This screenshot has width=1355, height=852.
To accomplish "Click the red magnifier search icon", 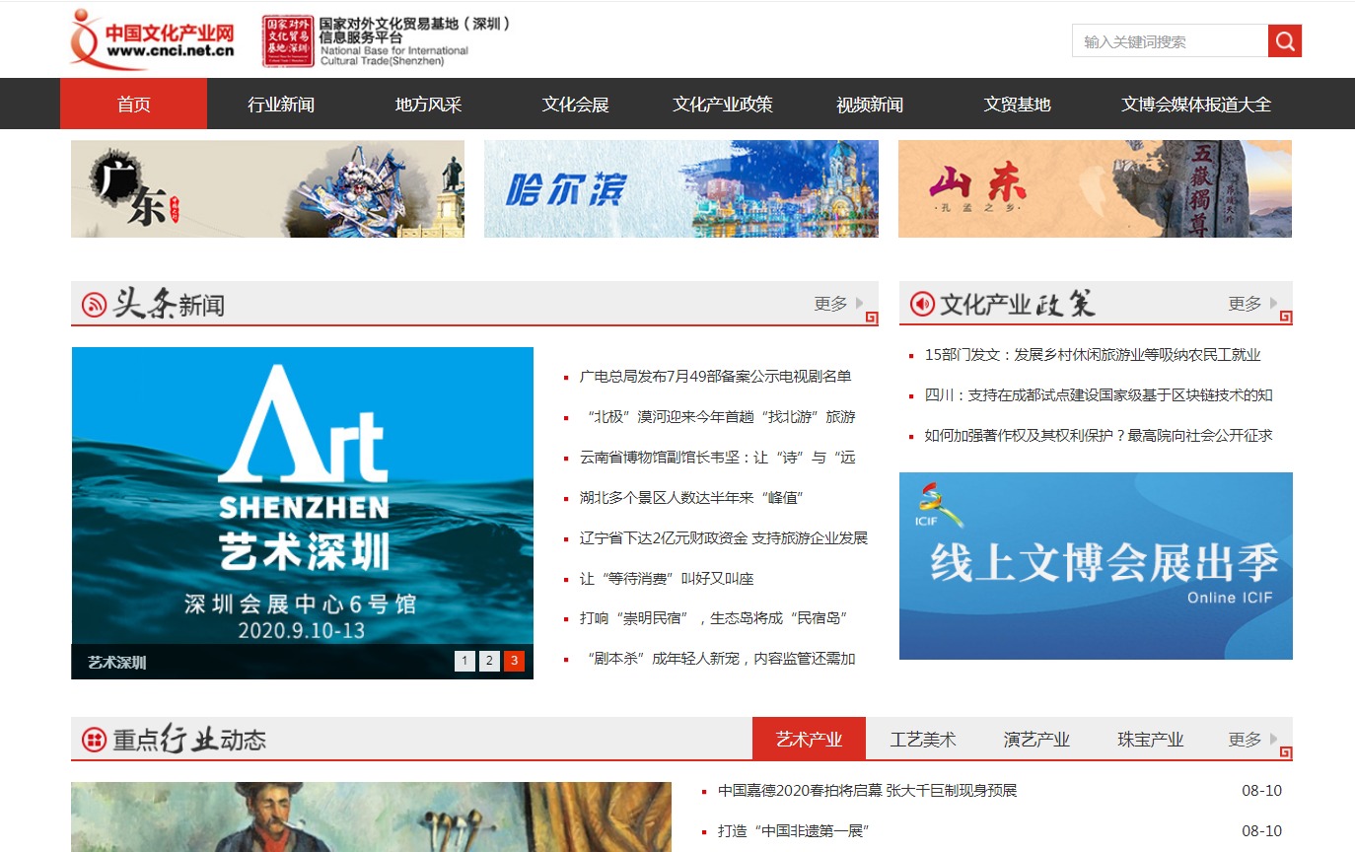I will tap(1284, 40).
